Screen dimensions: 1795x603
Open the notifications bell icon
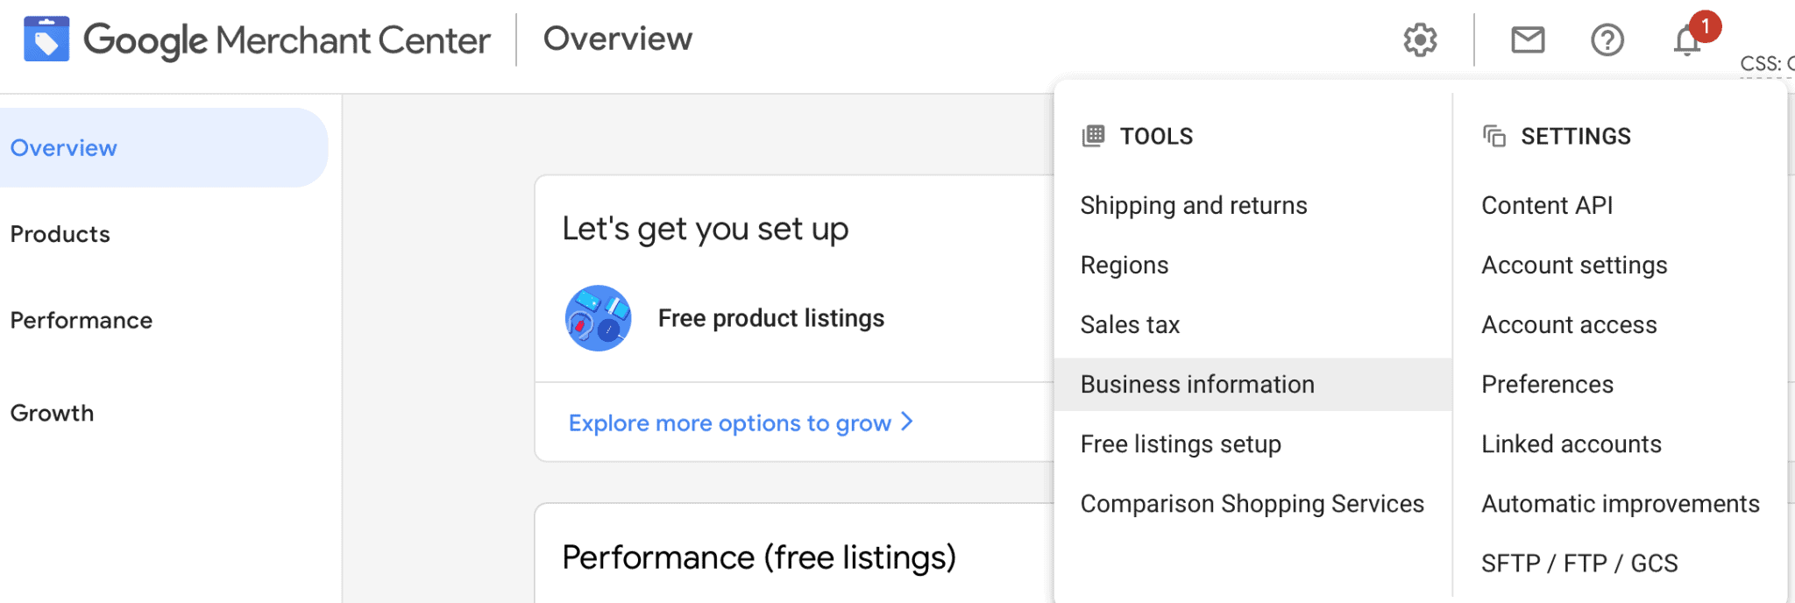[1687, 40]
